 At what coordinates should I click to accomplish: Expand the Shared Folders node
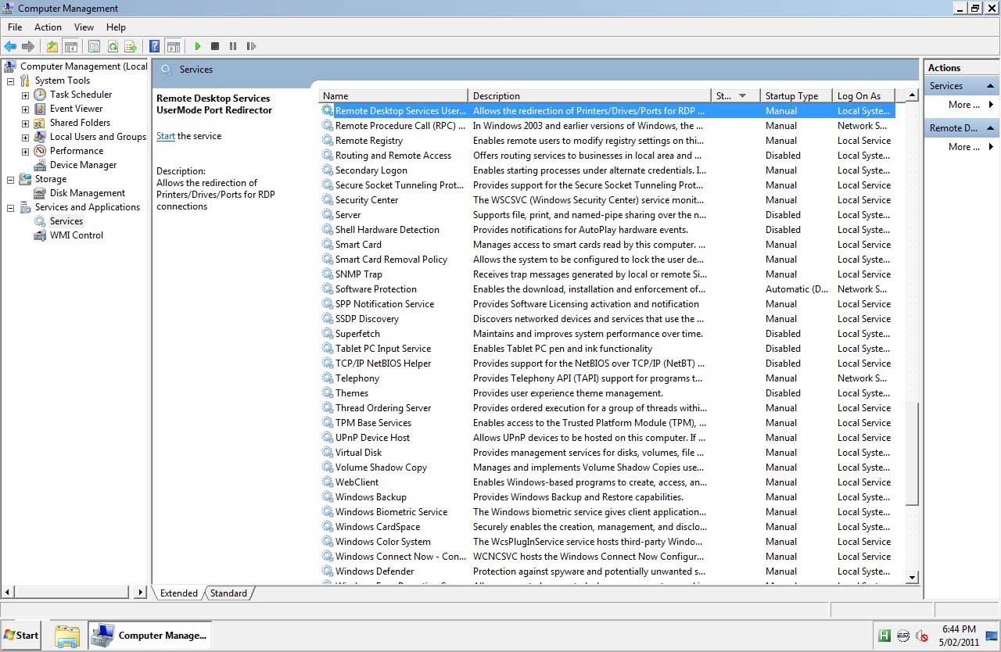[x=25, y=123]
